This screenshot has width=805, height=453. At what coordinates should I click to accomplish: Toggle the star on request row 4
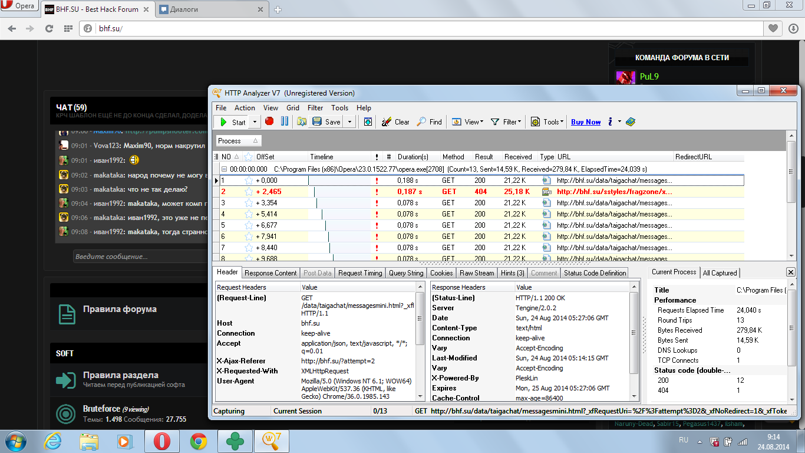click(249, 214)
